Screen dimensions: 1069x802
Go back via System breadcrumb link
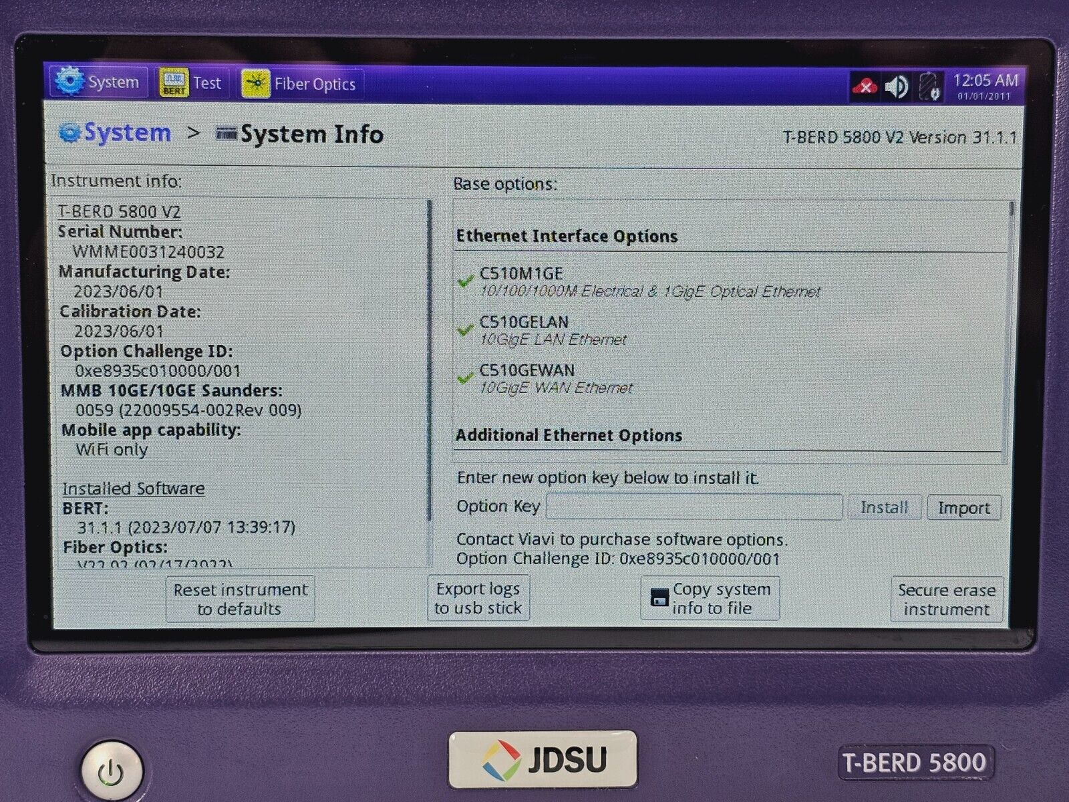click(x=126, y=133)
